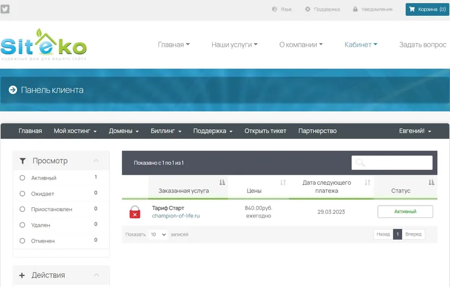This screenshot has width=450, height=287.
Task: Expand the О компании menu
Action: point(301,45)
